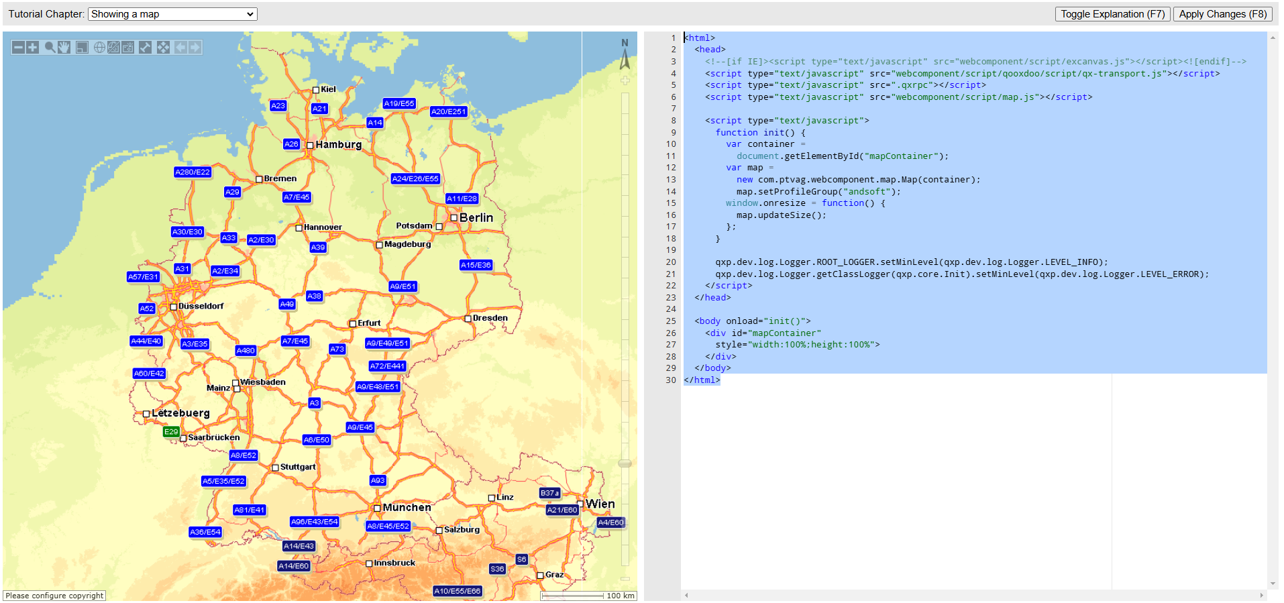Click Apply Changes (F8) button
Viewport: 1284px width, 603px height.
(1222, 14)
